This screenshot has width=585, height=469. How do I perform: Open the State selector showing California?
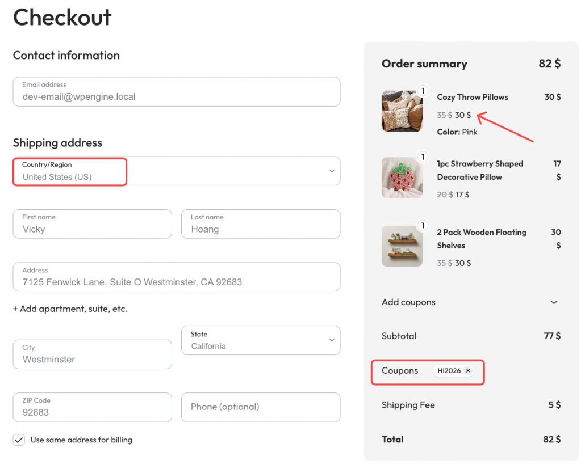(x=261, y=340)
